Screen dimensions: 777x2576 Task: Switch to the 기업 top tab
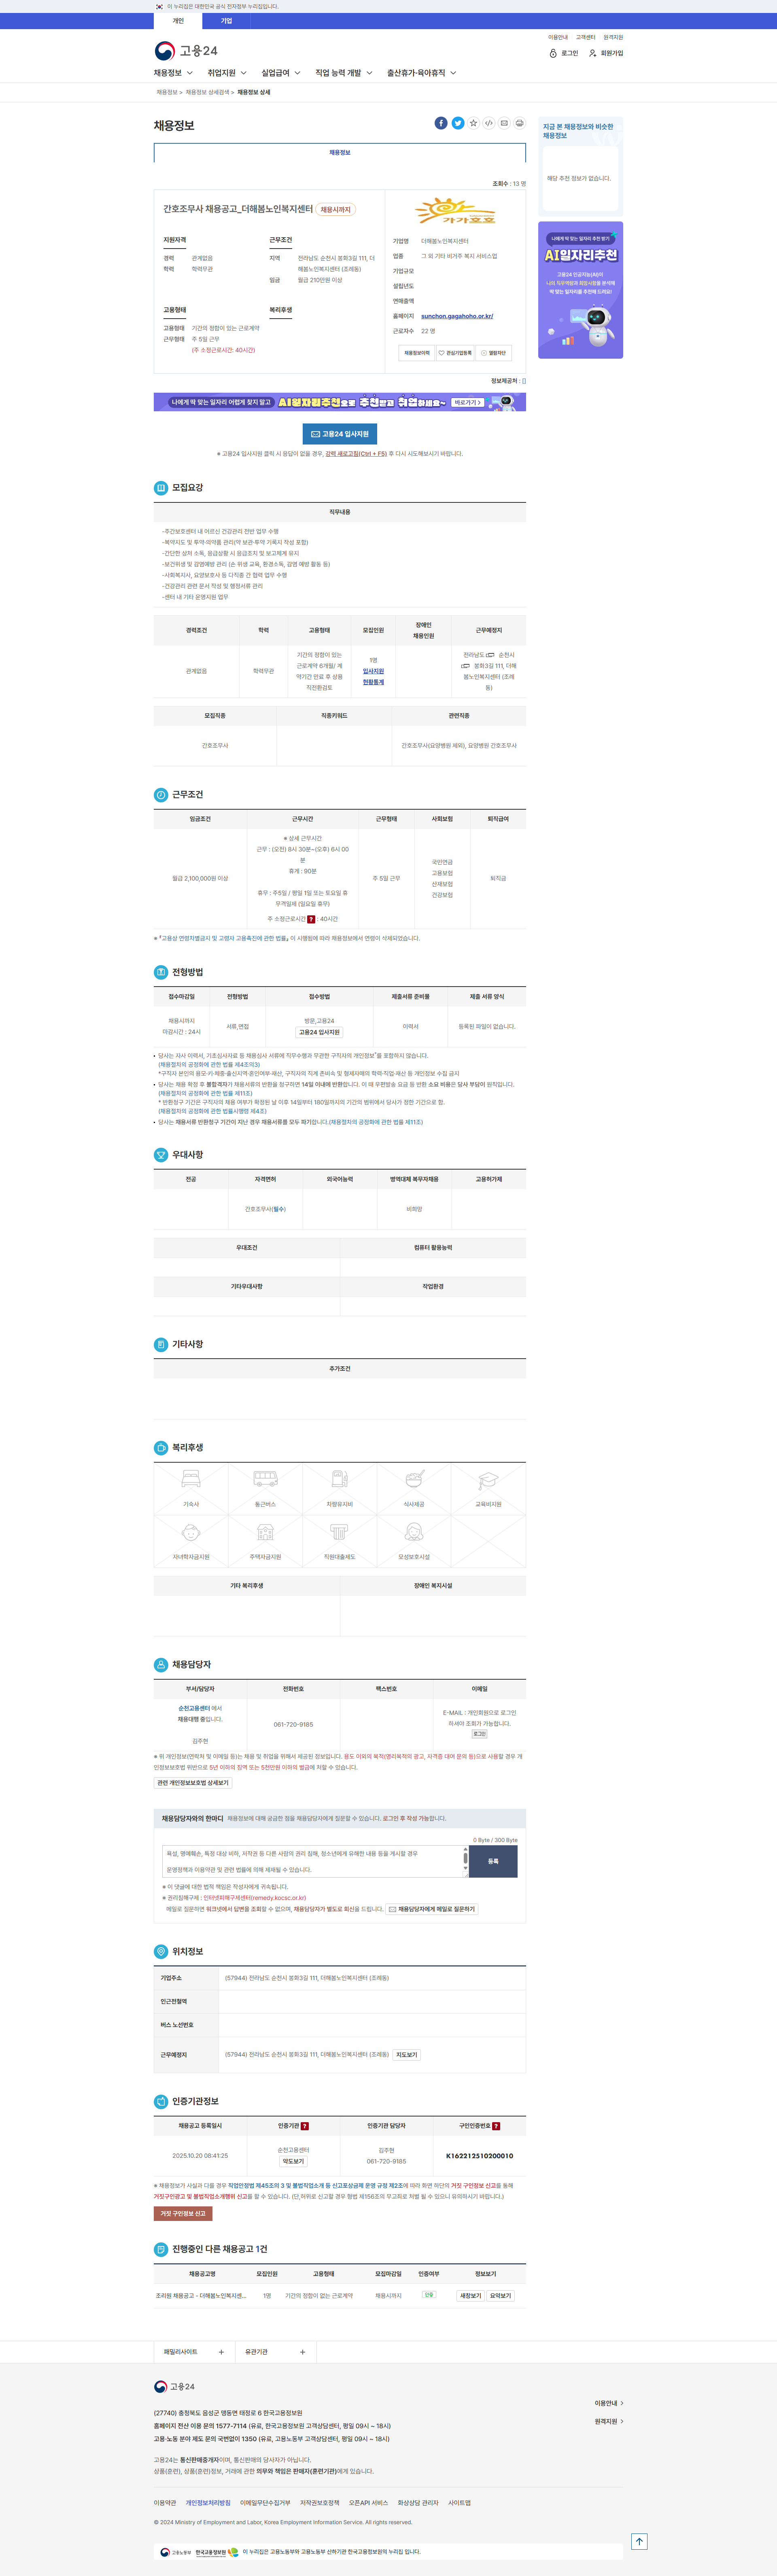pos(226,21)
